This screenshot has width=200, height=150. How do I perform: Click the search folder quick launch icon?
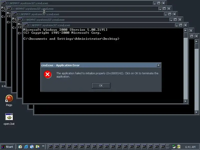[37, 147]
